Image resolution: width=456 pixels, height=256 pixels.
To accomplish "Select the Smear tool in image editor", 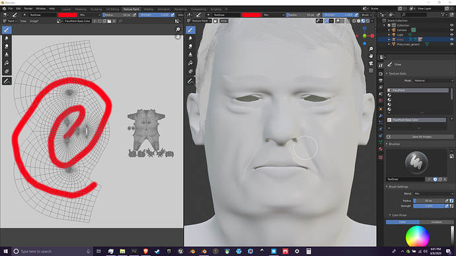I will tap(7, 46).
